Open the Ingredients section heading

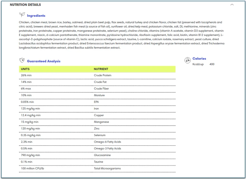click(36, 15)
